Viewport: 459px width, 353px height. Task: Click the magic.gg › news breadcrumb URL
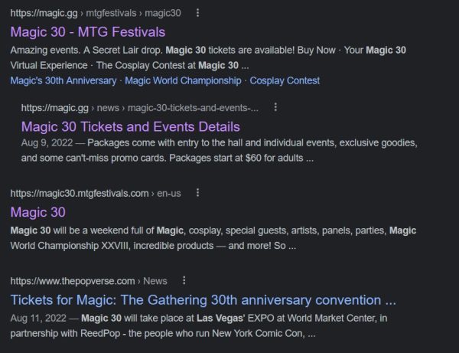140,108
